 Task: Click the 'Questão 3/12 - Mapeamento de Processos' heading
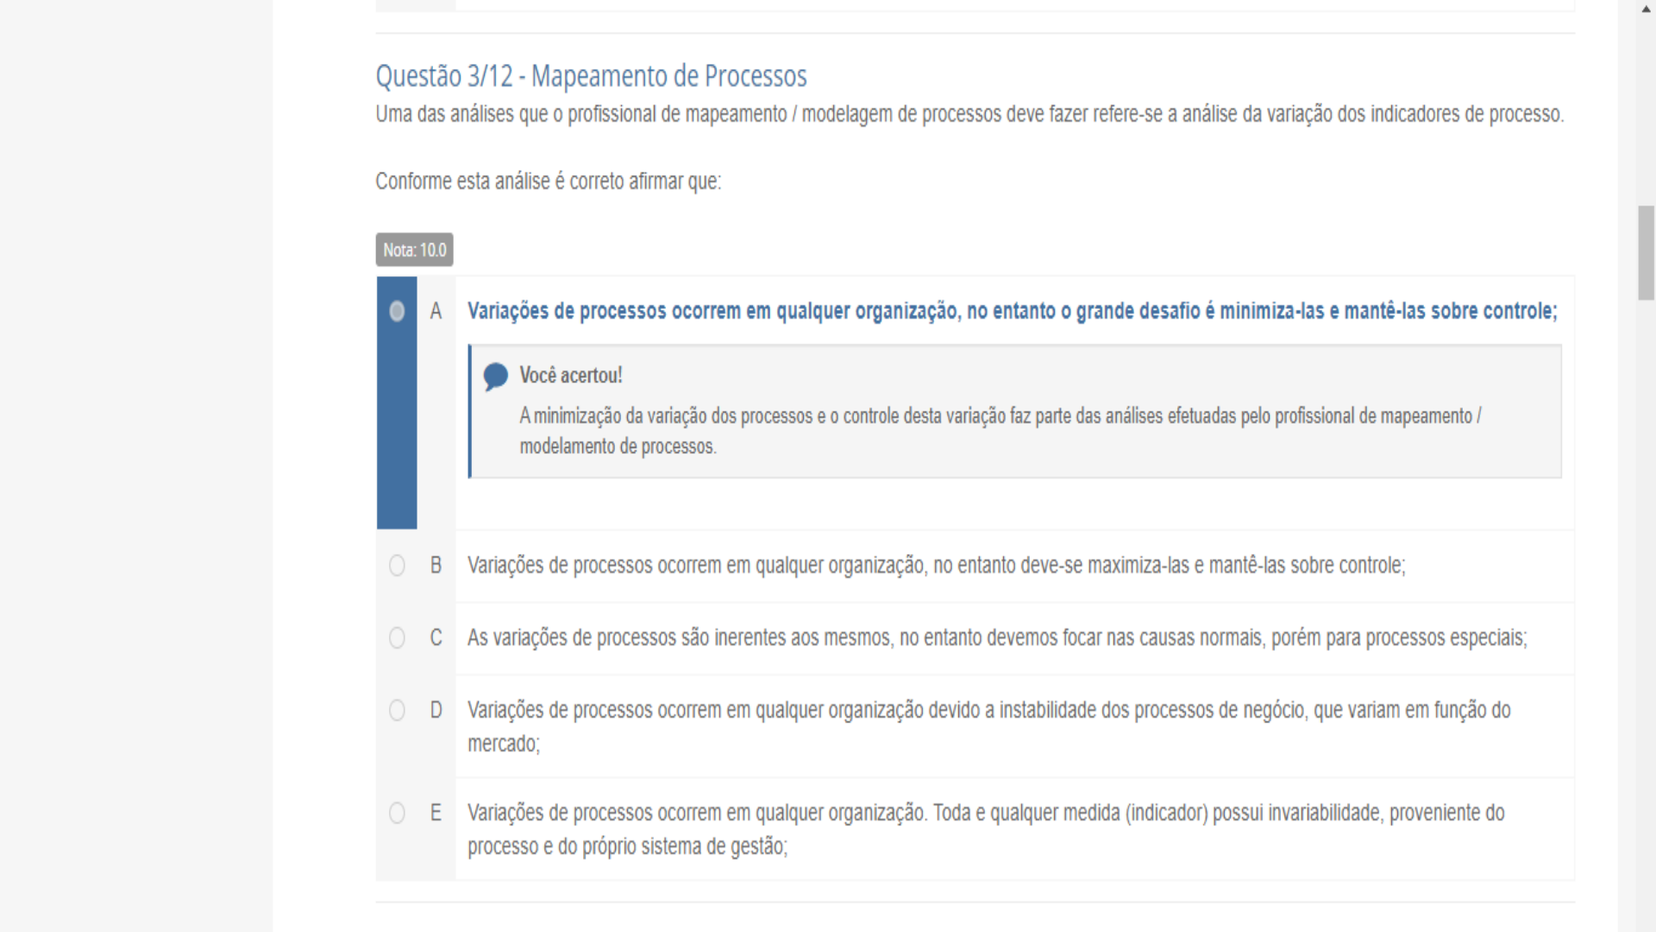point(591,76)
